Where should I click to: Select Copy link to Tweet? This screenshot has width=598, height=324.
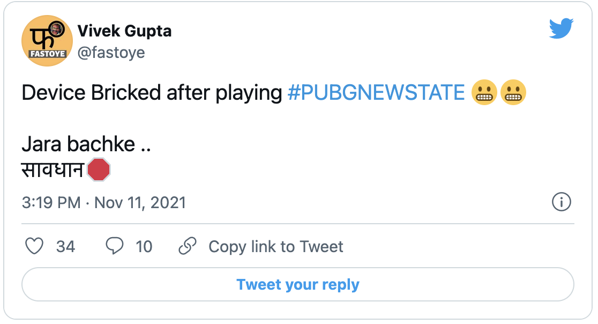(x=276, y=247)
